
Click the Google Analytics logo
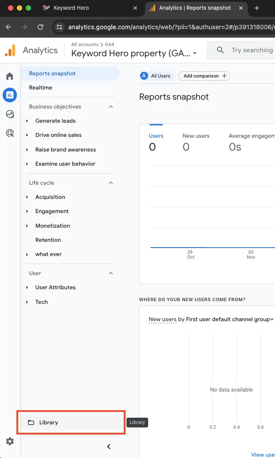[10, 50]
